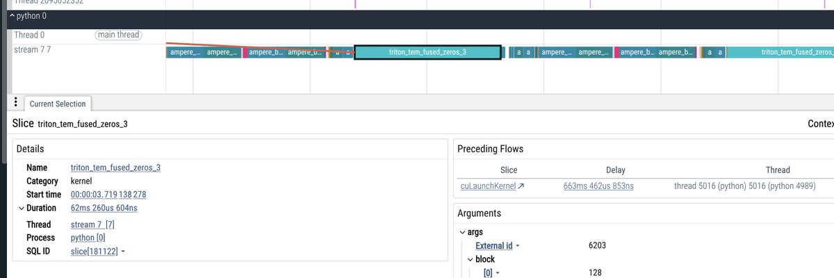The width and height of the screenshot is (834, 278).
Task: Select the Current Selection tab
Action: click(x=58, y=104)
